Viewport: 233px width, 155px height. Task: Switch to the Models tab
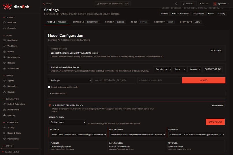[57, 22]
